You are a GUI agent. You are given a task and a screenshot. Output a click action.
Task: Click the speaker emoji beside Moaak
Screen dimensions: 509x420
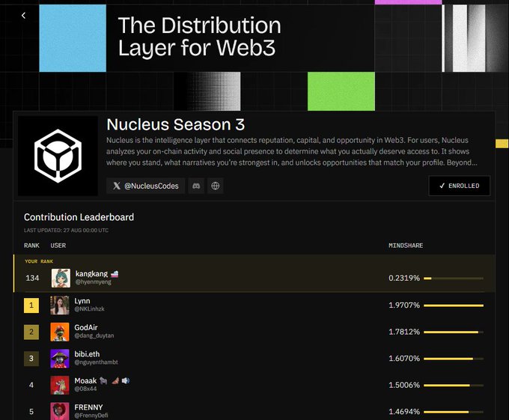tap(126, 380)
